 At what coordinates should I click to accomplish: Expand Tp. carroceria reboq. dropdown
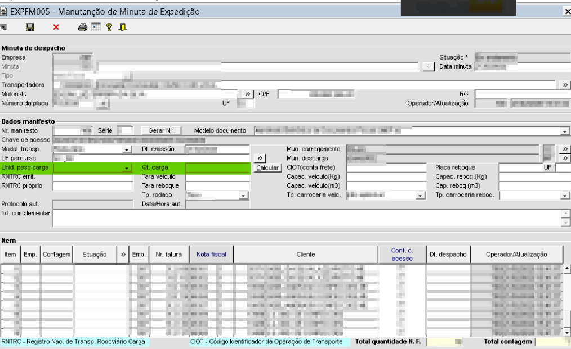(564, 196)
